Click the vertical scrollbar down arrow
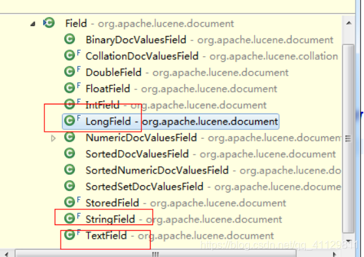Viewport: 364px width, 257px height. (348, 241)
